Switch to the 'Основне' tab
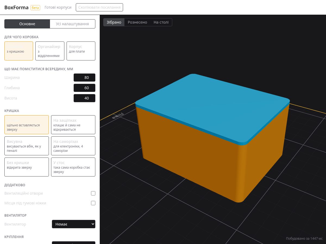 [27, 24]
